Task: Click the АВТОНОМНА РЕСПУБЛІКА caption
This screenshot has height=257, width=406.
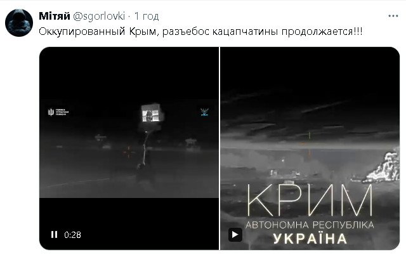Action: coord(310,225)
